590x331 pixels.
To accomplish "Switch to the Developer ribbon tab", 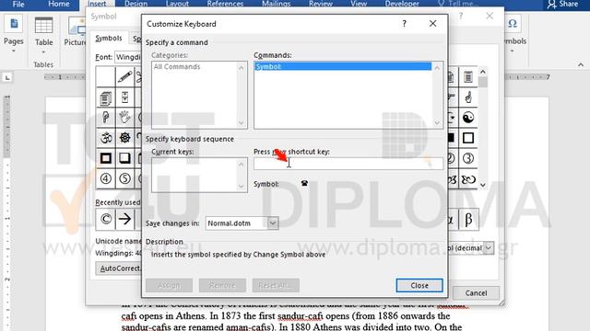I will coord(402,4).
